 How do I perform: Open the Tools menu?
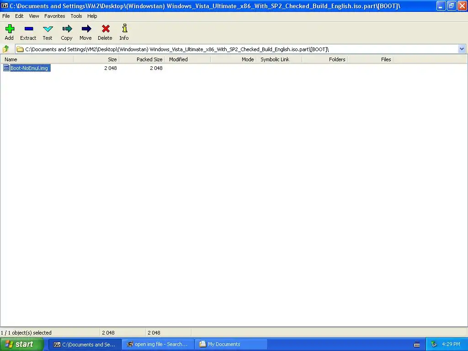76,16
